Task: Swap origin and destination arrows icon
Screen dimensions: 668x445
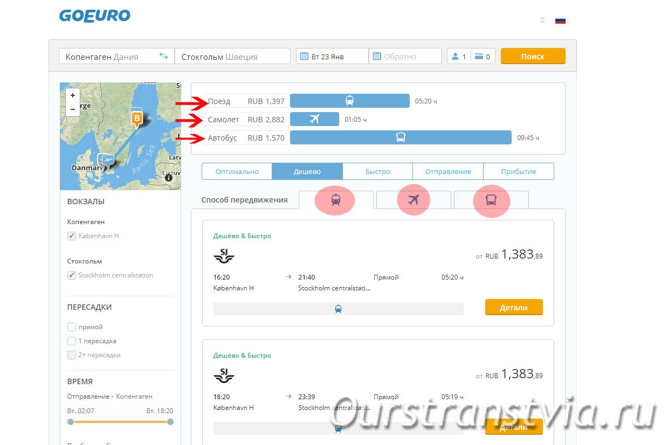Action: pyautogui.click(x=163, y=56)
